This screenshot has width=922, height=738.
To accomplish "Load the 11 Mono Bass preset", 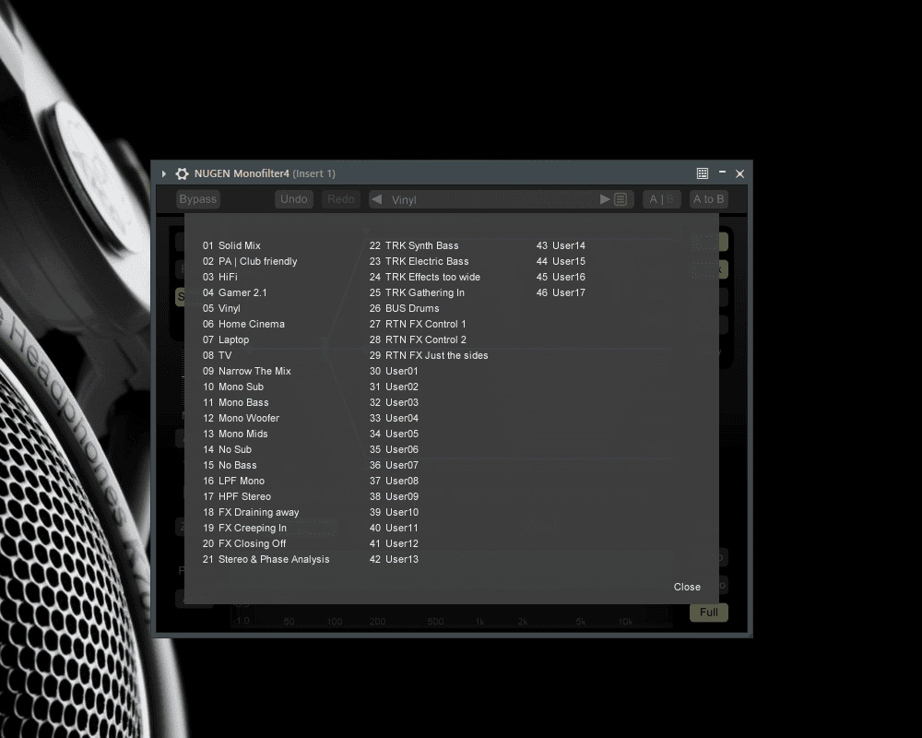I will [236, 402].
